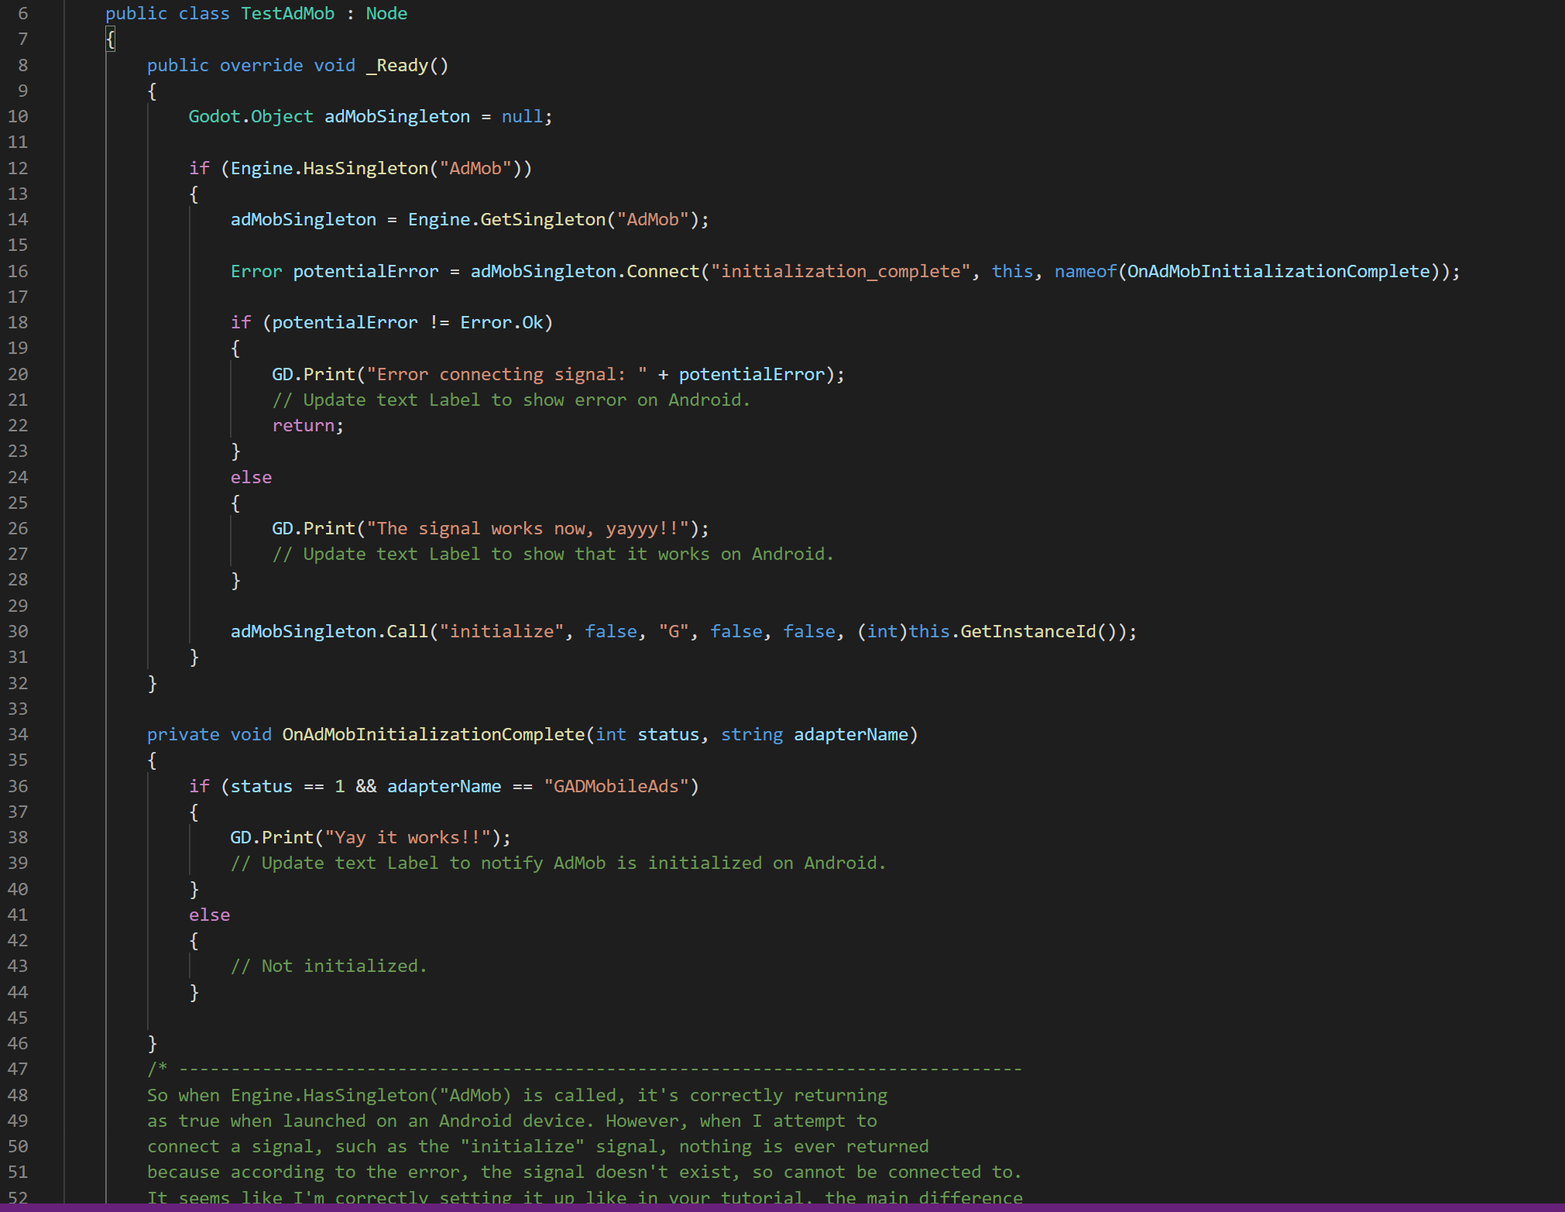
Task: Place cursor on the GADMobileAds string literal
Action: [x=617, y=786]
